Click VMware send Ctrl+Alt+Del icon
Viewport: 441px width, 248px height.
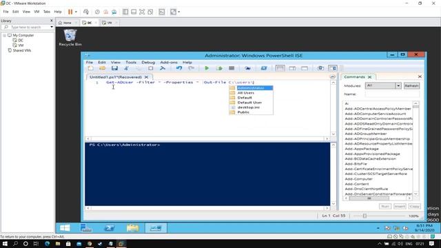pyautogui.click(x=86, y=12)
